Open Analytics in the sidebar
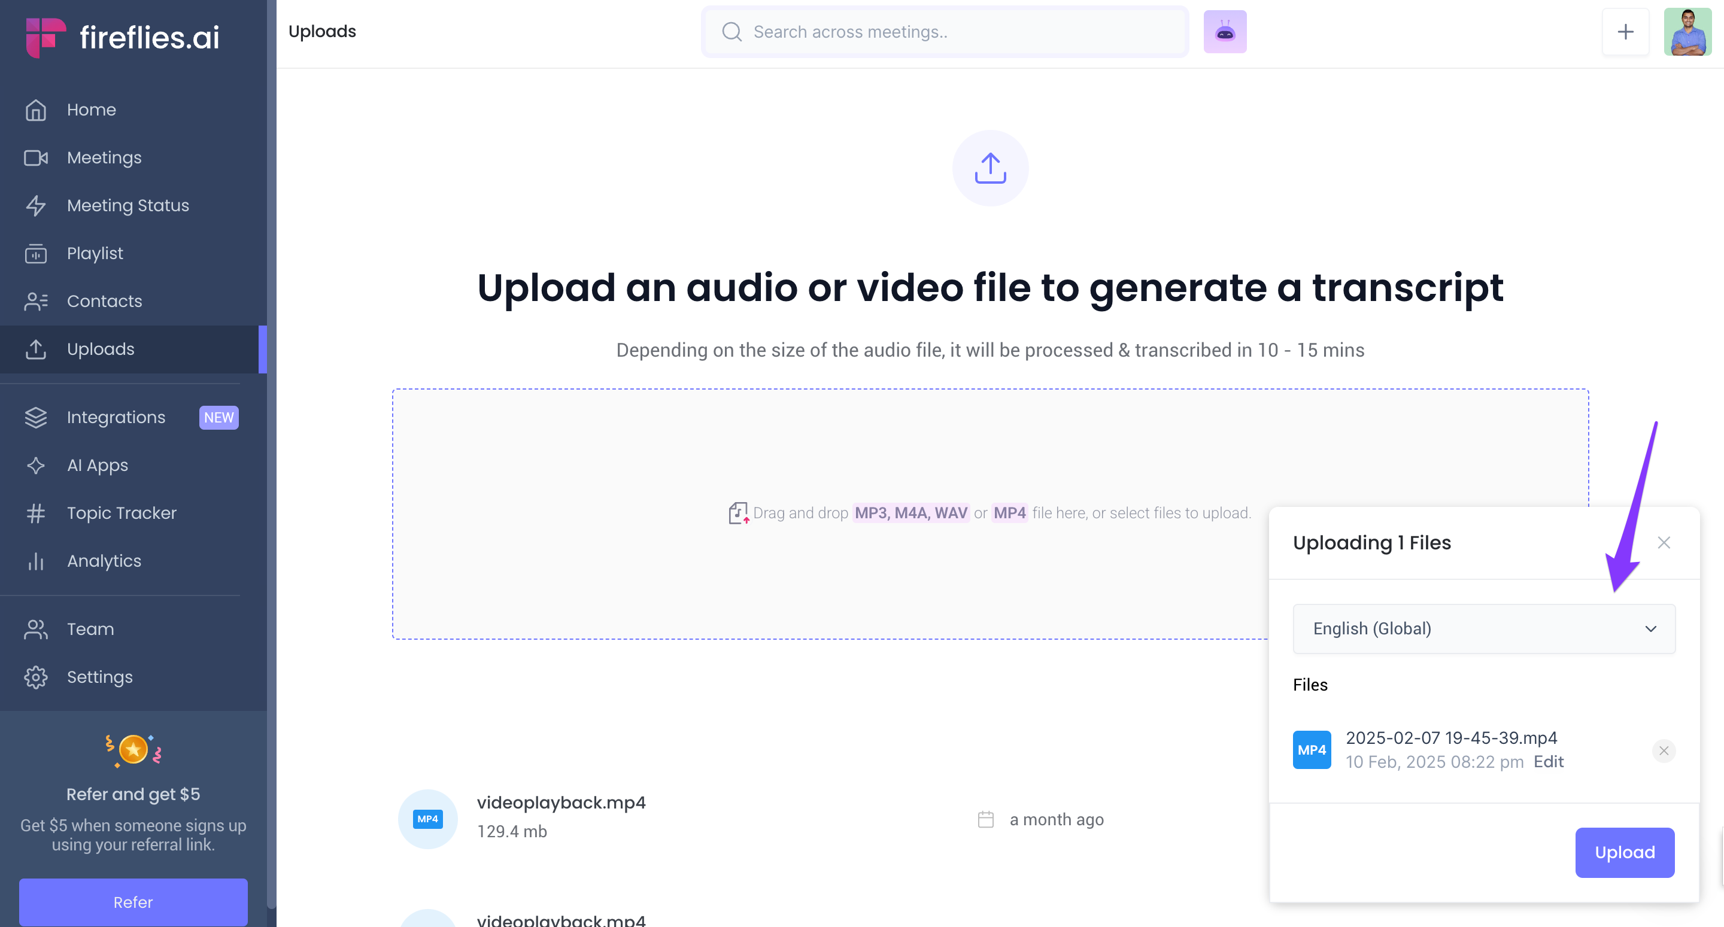 coord(104,561)
